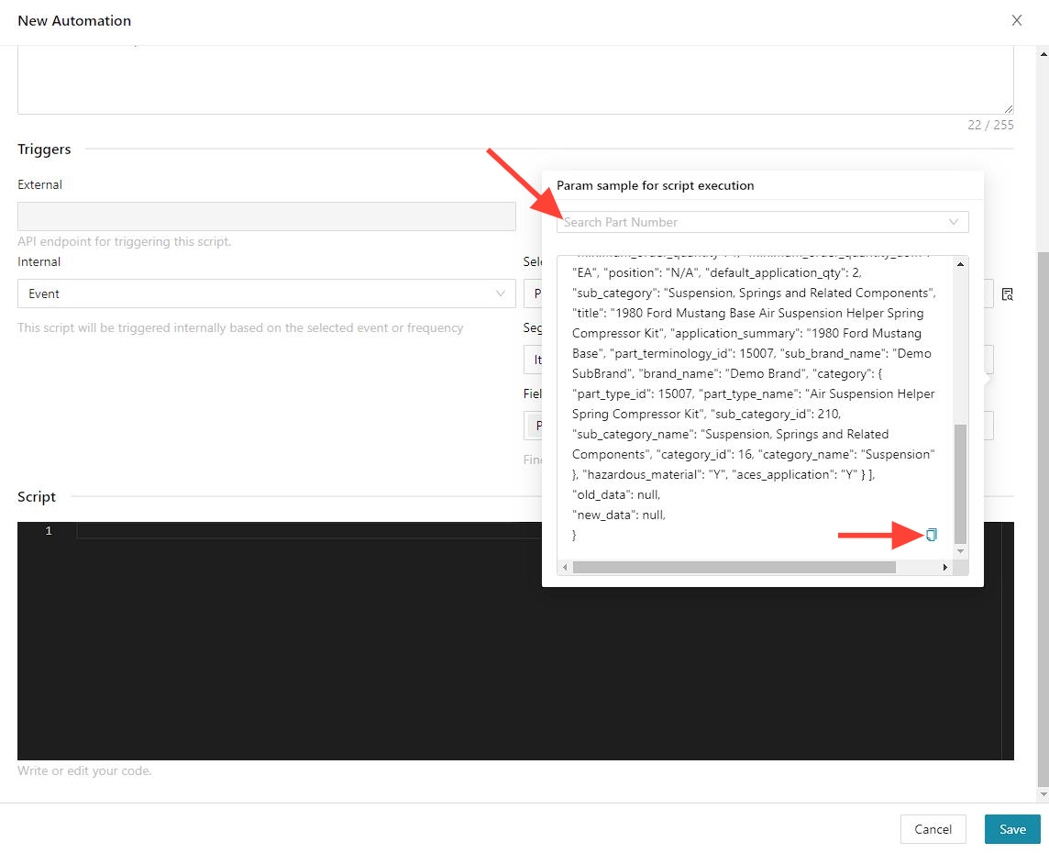Click the New Automation dialog title
Image resolution: width=1049 pixels, height=853 pixels.
click(74, 21)
